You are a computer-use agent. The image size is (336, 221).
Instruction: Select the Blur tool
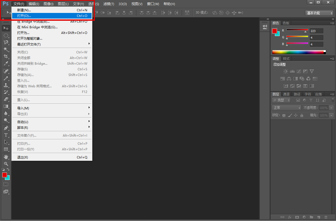coord(6,113)
